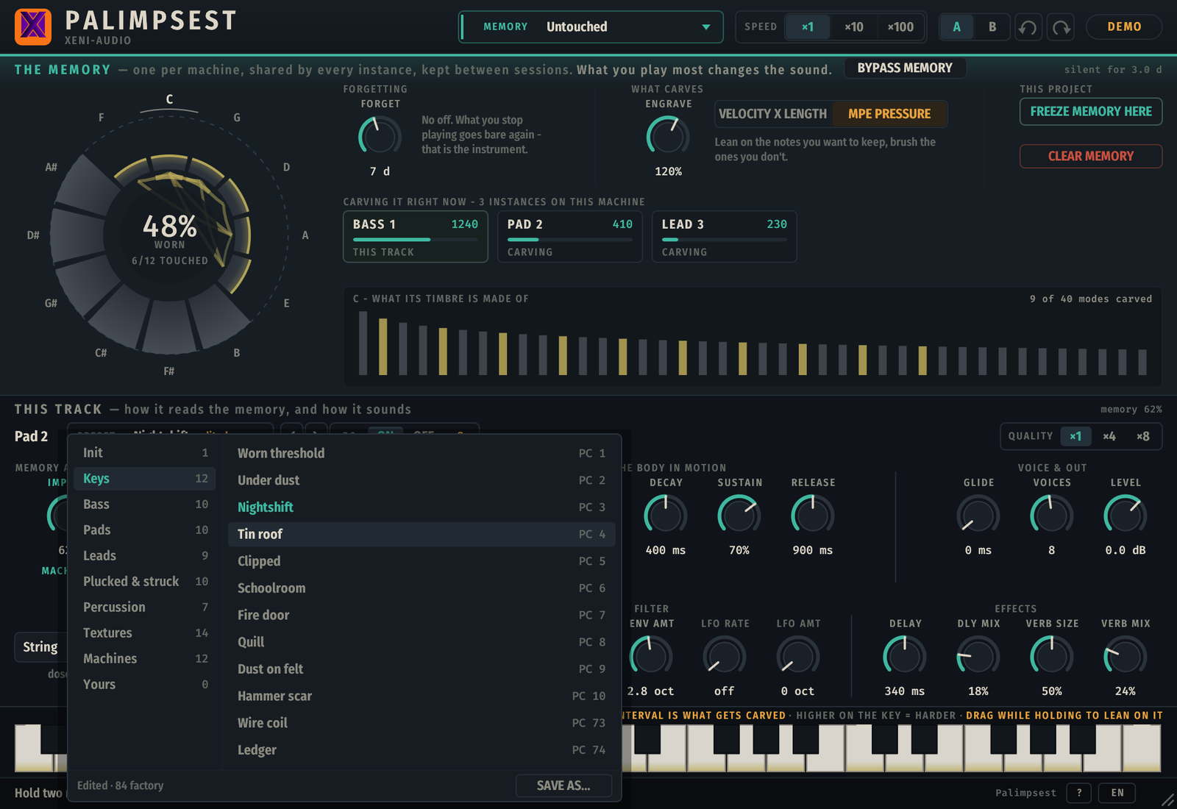This screenshot has height=809, width=1177.
Task: Click the DEMO button
Action: point(1124,27)
